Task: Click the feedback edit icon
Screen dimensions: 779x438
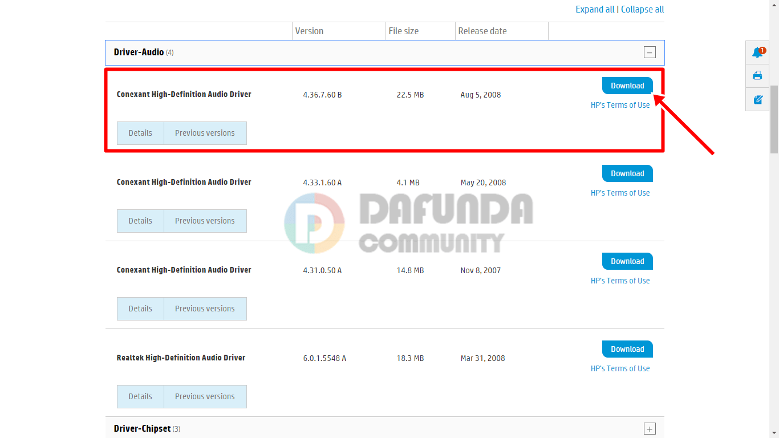Action: (x=757, y=99)
